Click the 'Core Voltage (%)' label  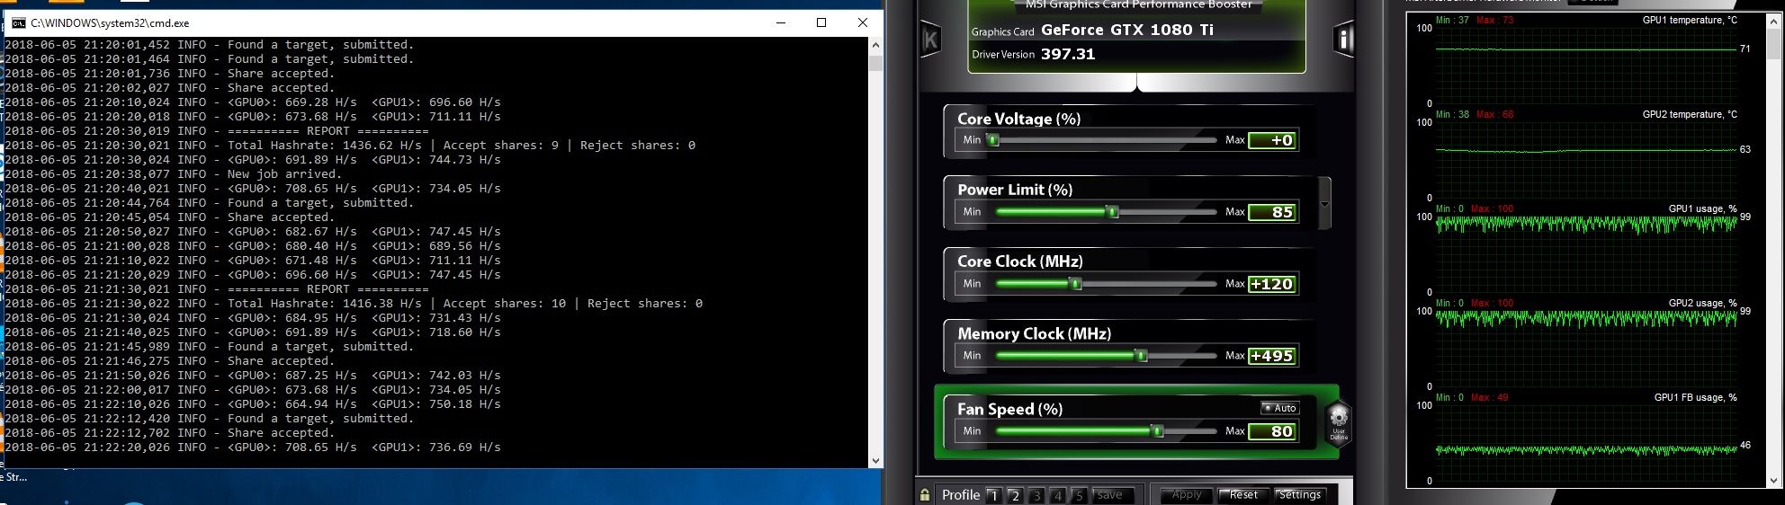1018,119
